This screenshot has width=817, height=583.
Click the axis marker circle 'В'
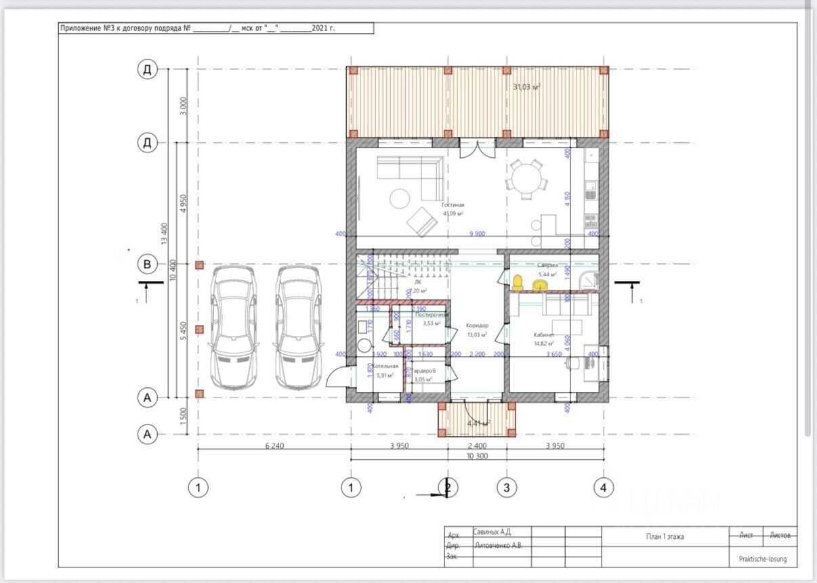[x=148, y=263]
